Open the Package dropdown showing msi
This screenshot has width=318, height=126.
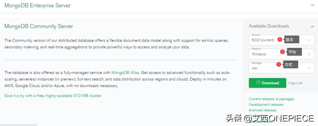[309, 68]
